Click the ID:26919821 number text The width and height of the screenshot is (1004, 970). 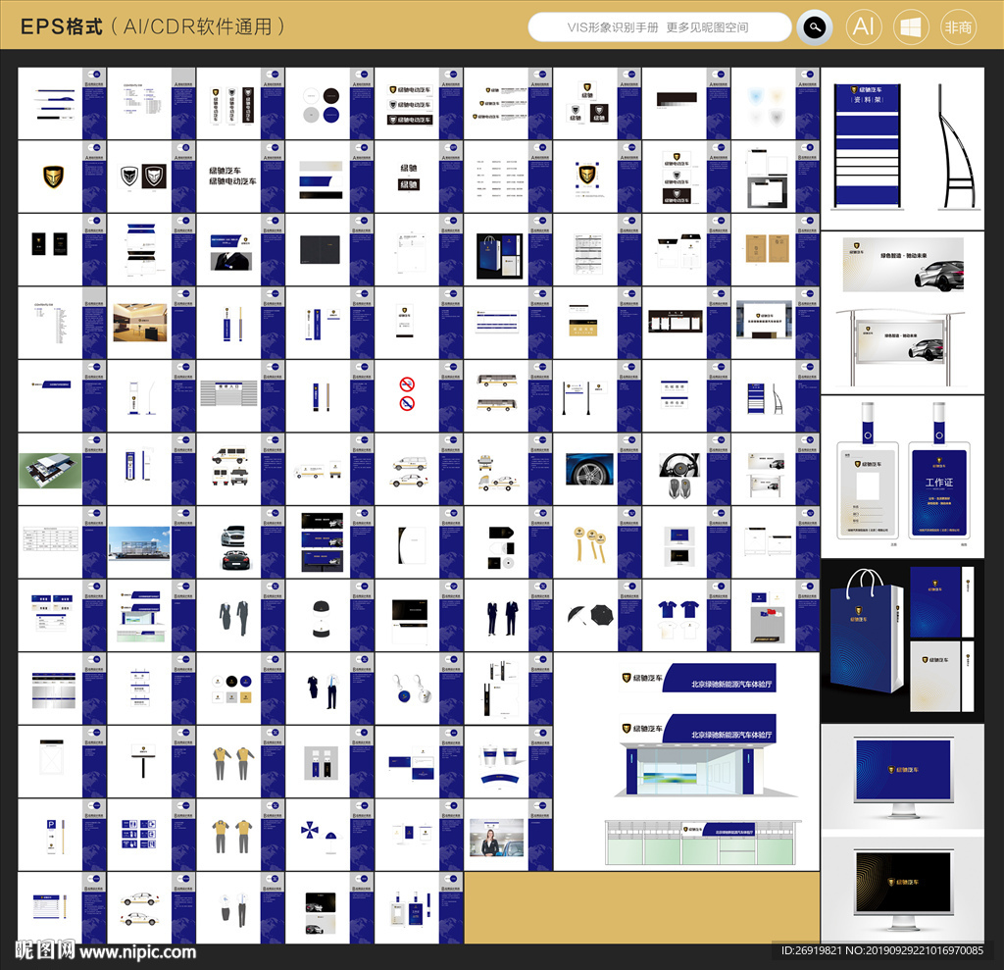click(x=811, y=950)
